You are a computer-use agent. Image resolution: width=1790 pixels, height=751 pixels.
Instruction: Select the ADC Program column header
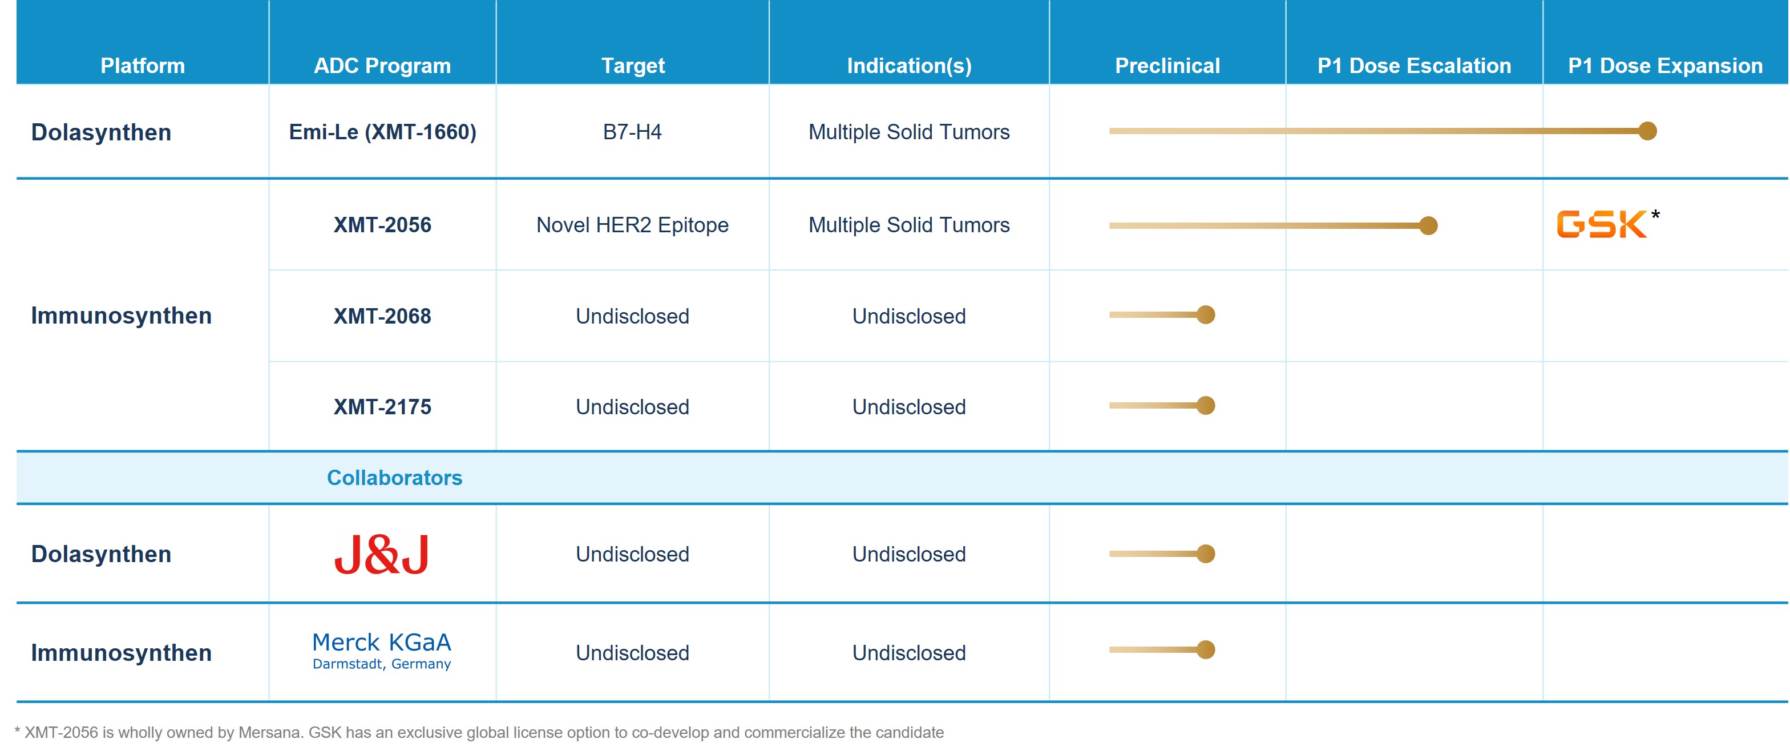point(382,65)
